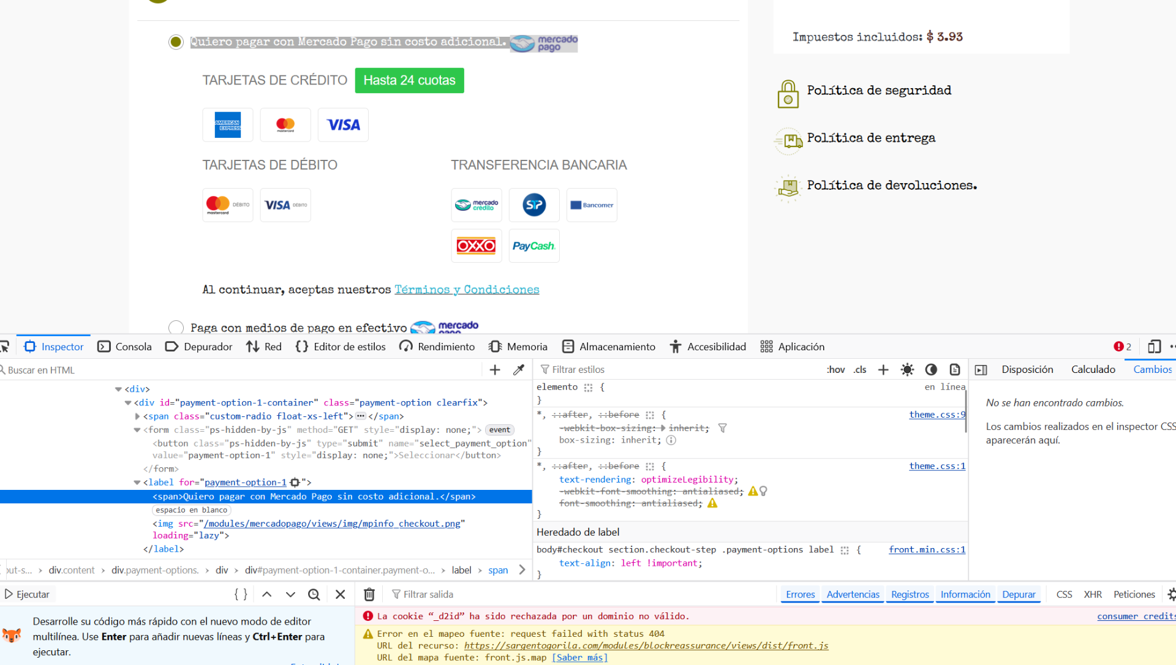The height and width of the screenshot is (665, 1176).
Task: Collapse the label for payment-option-1 node
Action: (x=137, y=483)
